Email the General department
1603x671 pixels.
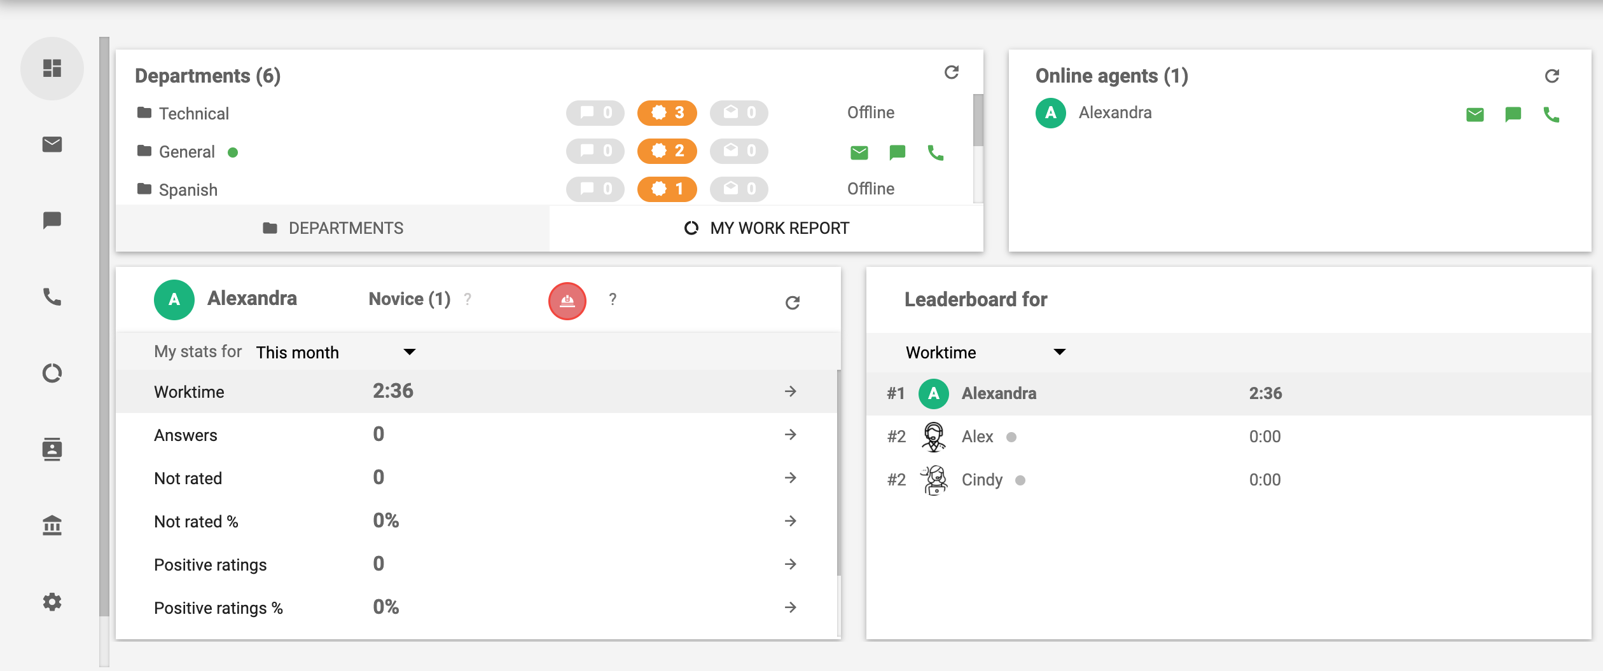pyautogui.click(x=859, y=152)
